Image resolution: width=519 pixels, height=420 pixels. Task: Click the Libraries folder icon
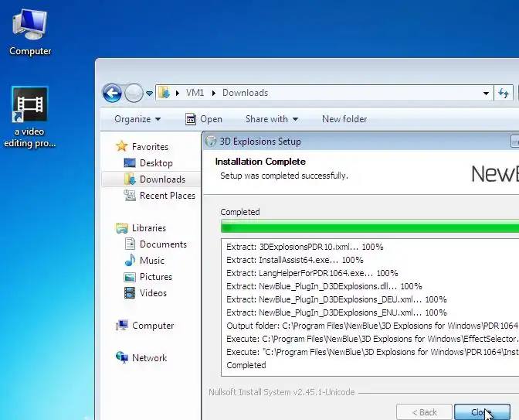coord(122,228)
